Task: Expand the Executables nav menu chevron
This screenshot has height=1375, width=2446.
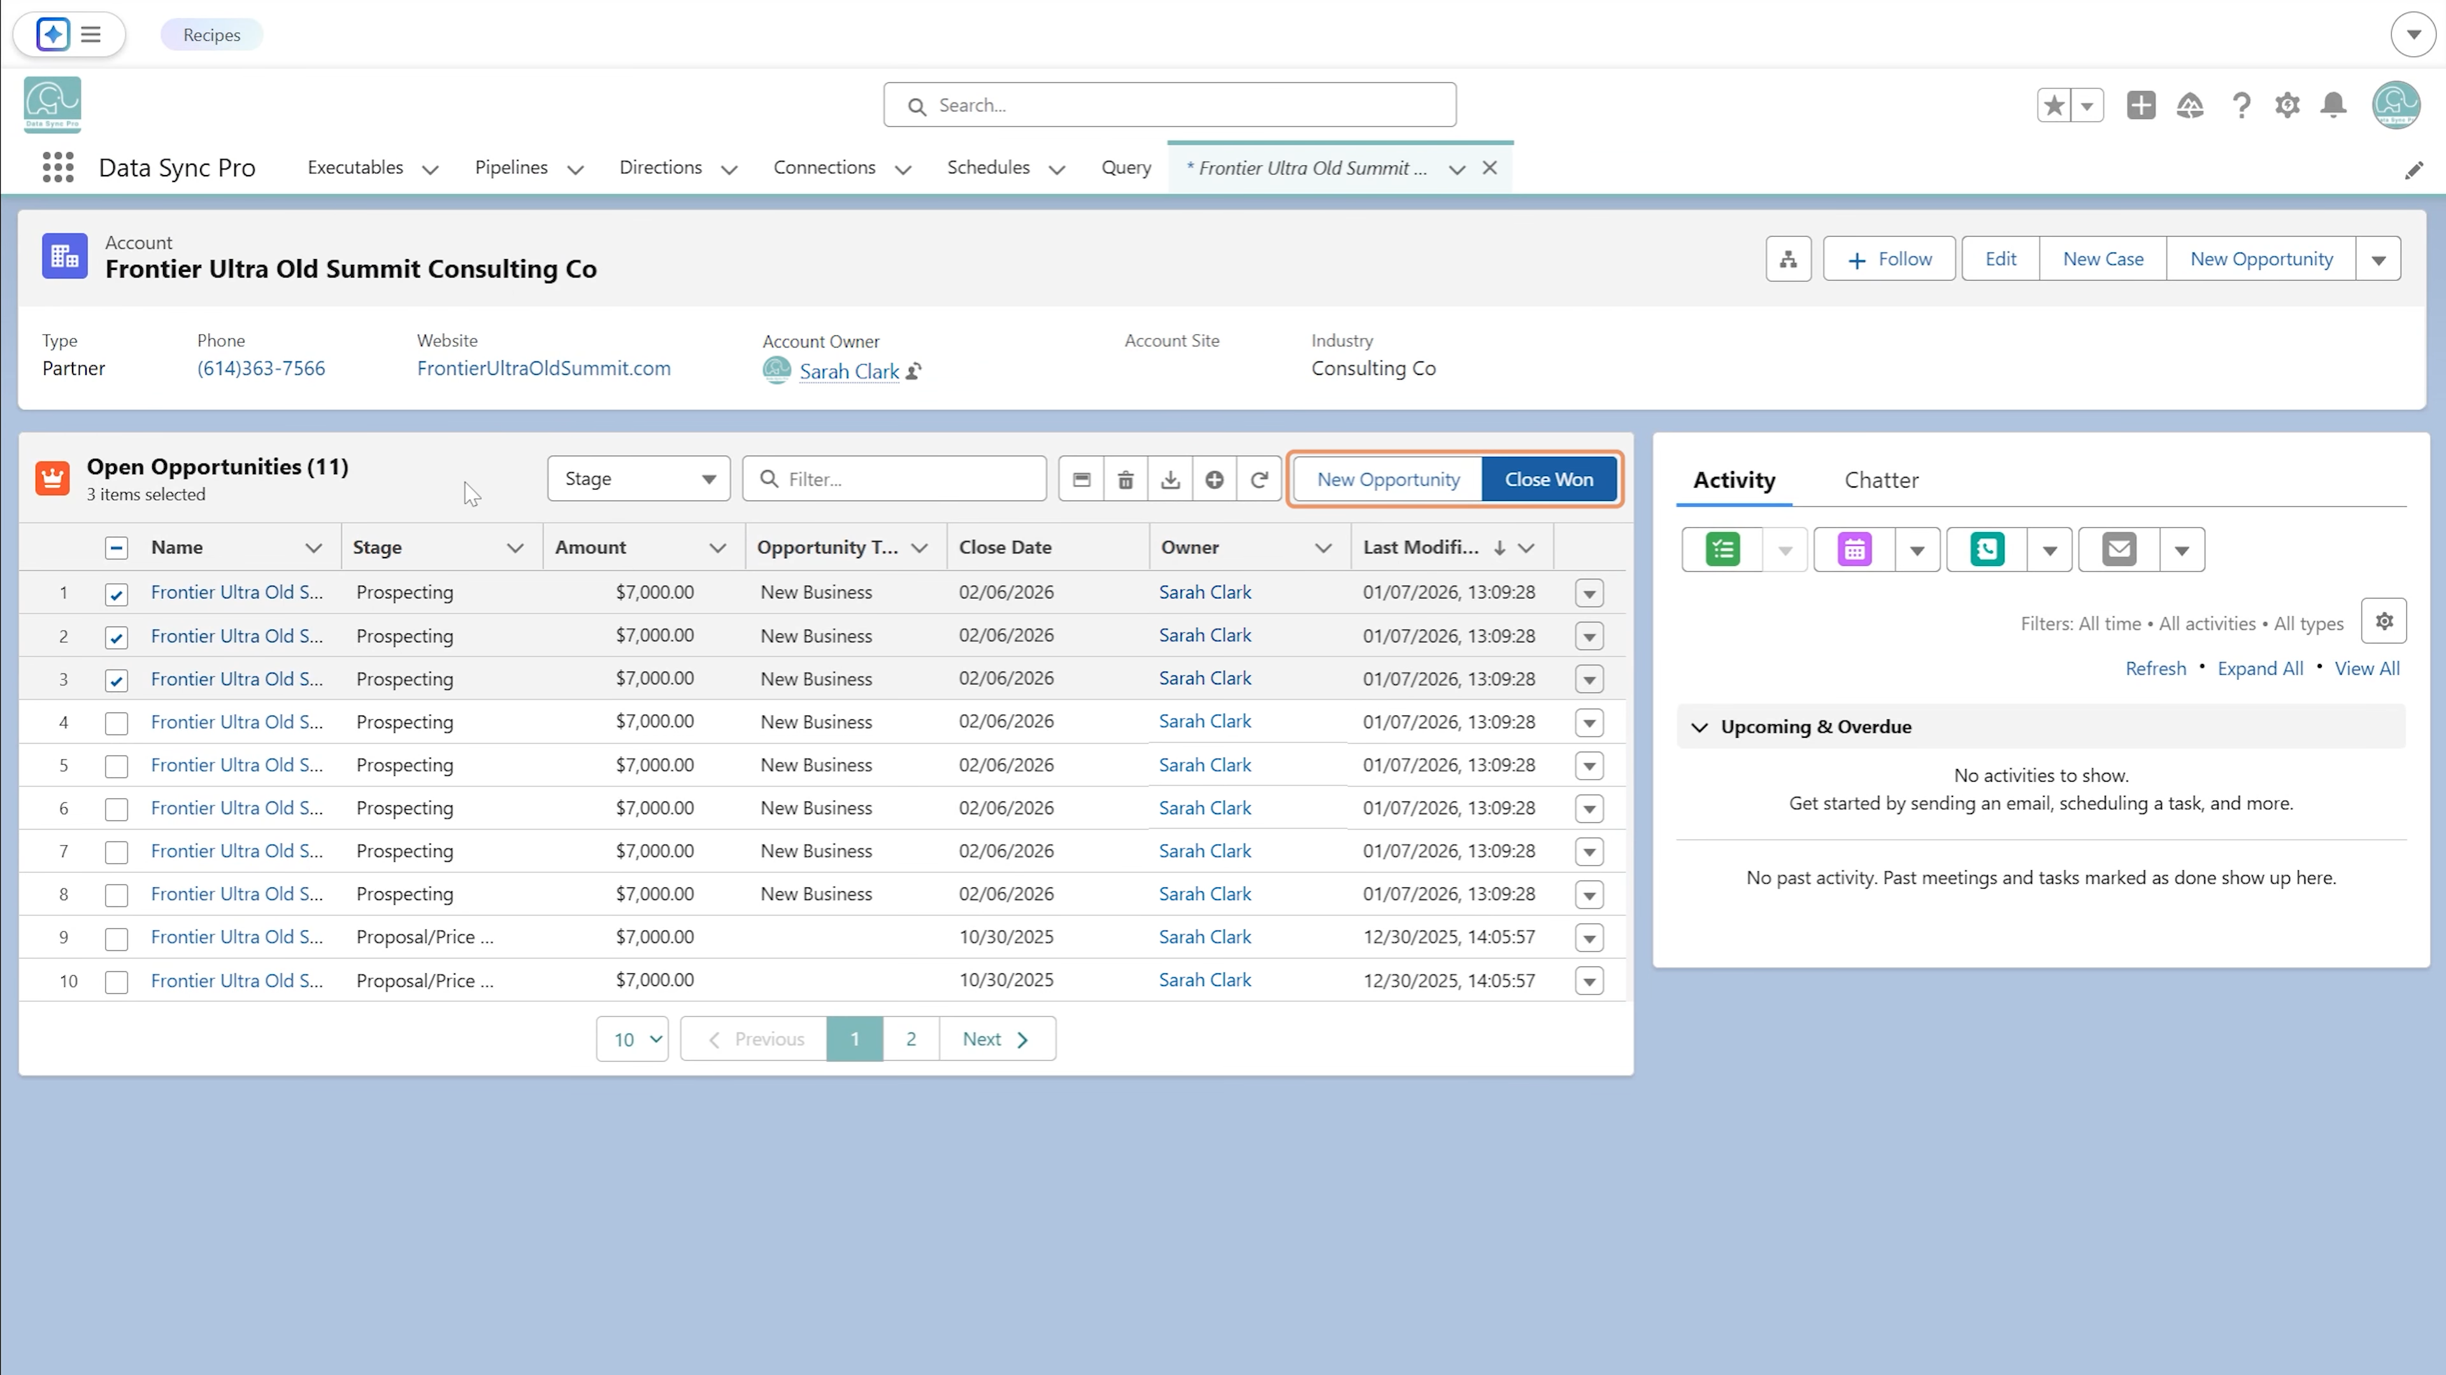Action: coord(430,169)
